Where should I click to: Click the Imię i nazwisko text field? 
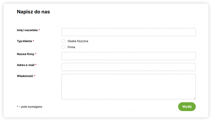tap(128, 32)
